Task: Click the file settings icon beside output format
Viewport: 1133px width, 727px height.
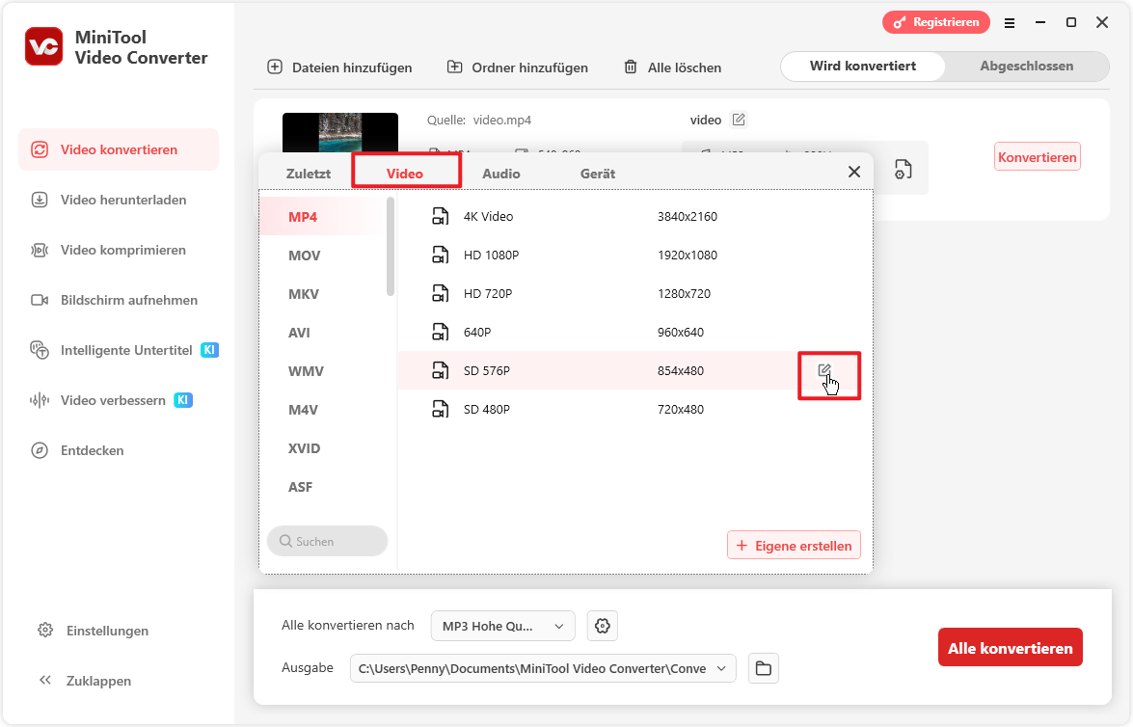Action: tap(904, 169)
